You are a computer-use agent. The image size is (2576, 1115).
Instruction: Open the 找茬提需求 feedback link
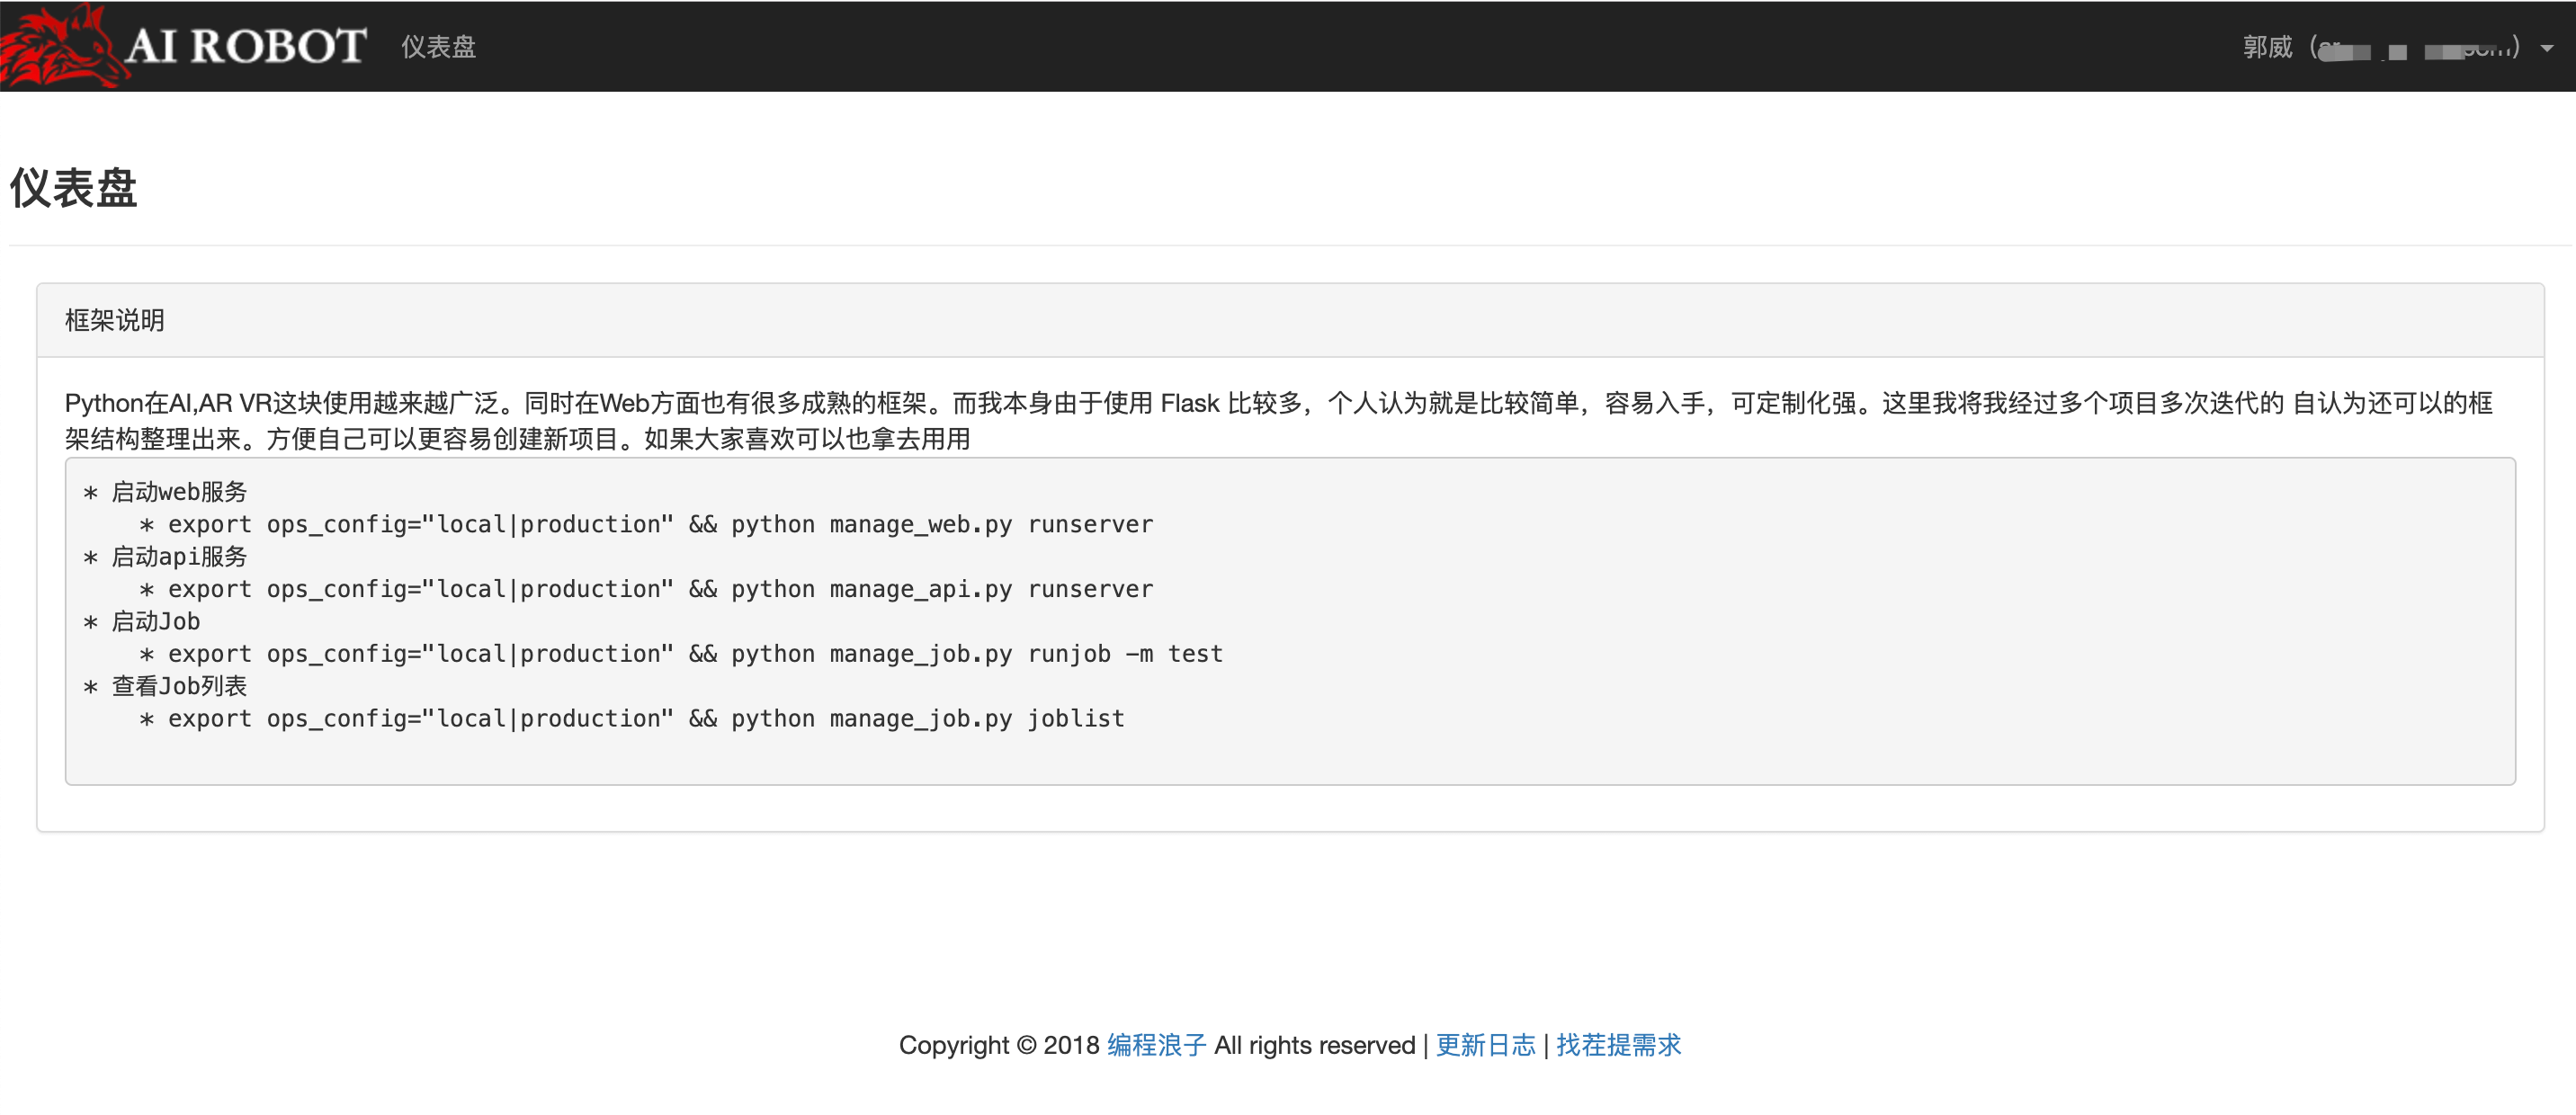pyautogui.click(x=1618, y=1045)
